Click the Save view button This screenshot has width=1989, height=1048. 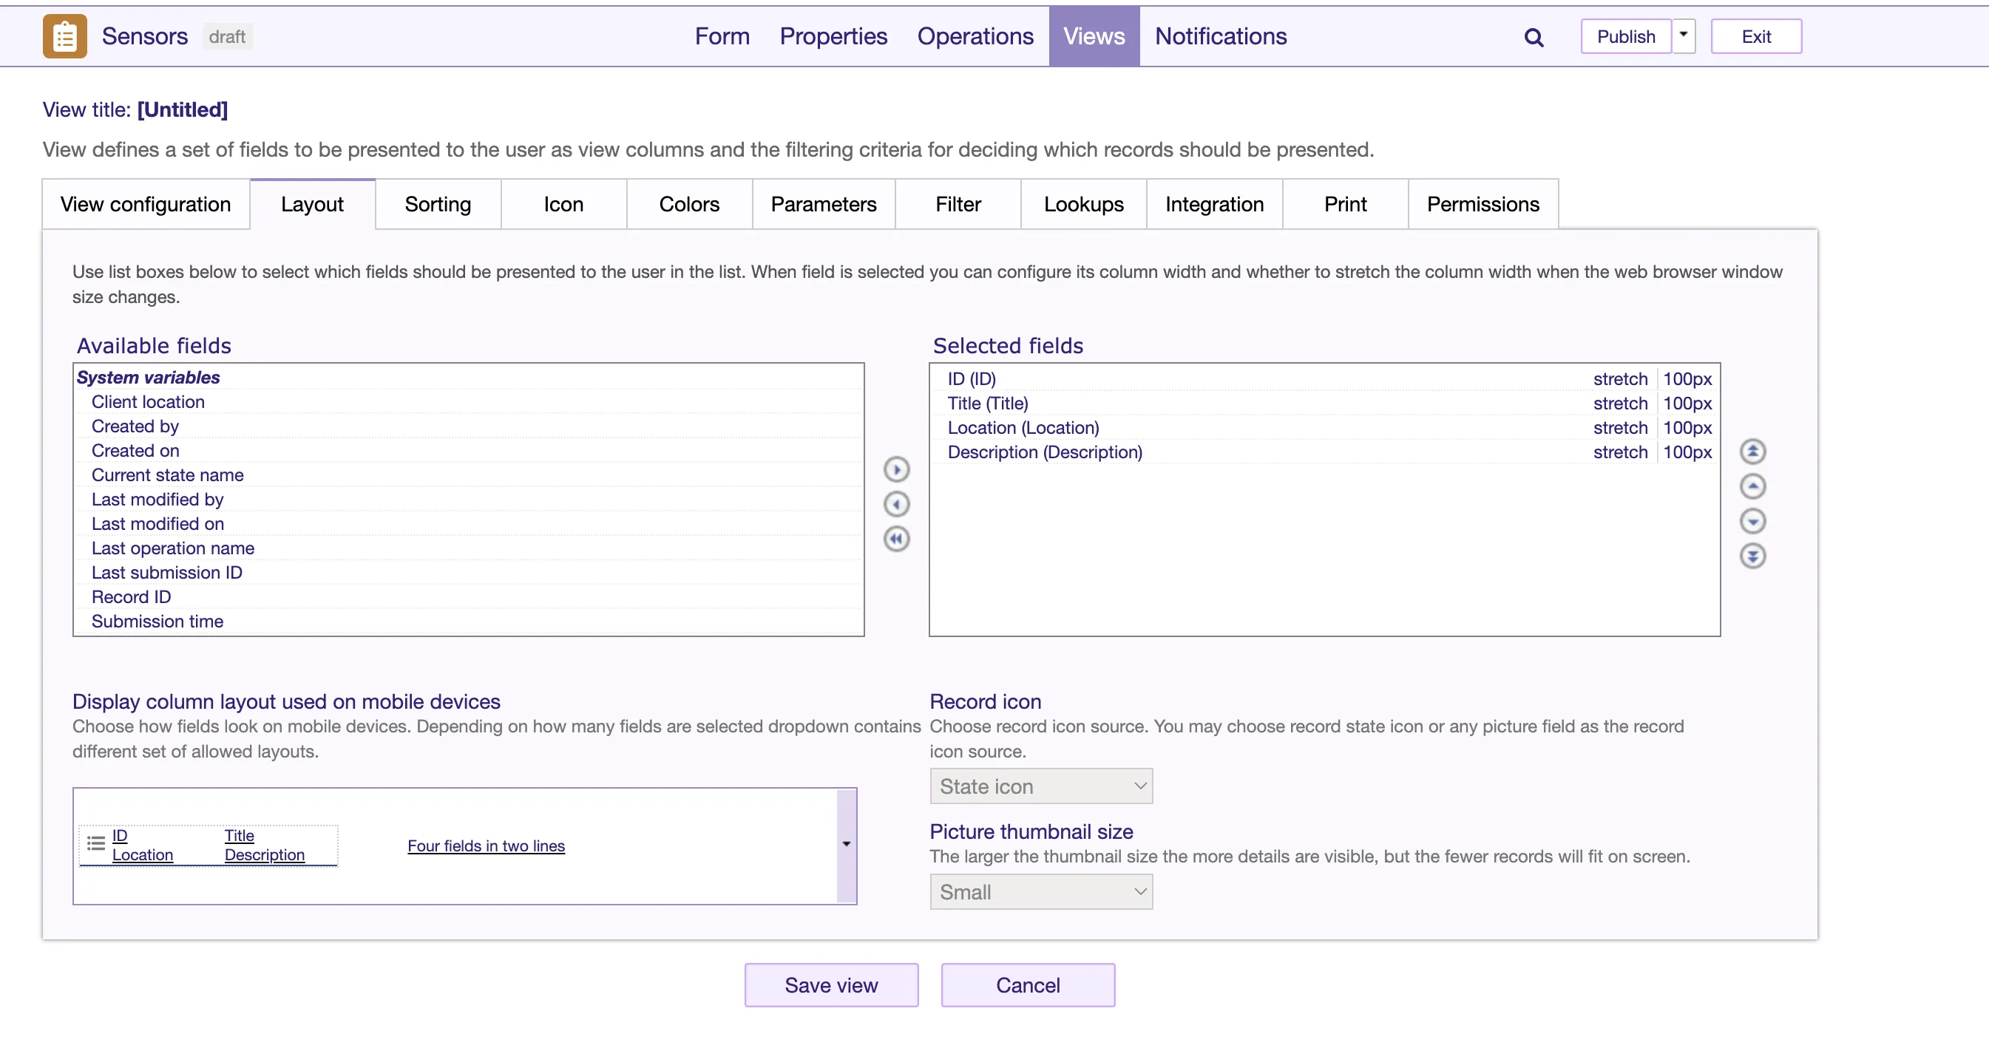pos(831,984)
